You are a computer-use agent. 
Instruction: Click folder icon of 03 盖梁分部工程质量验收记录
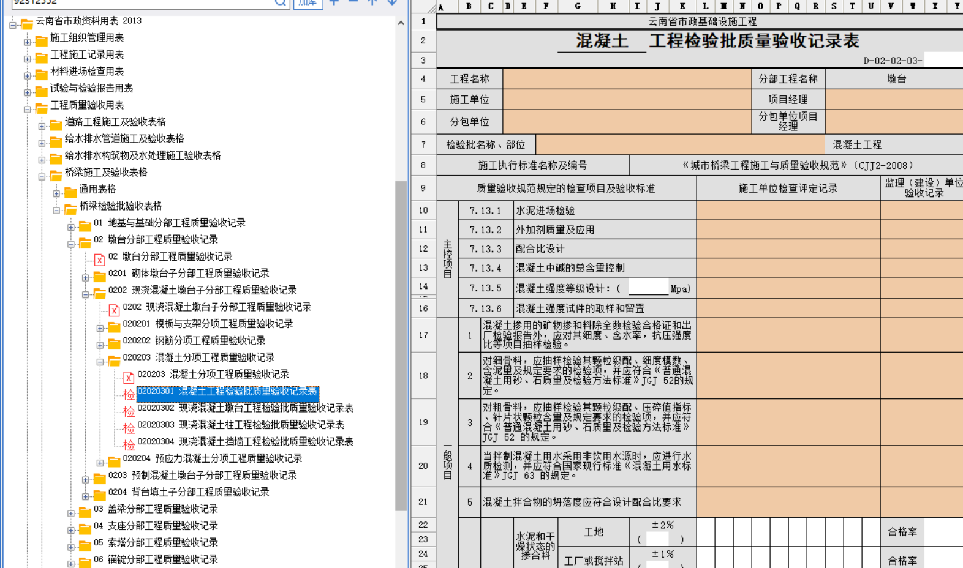tap(85, 512)
